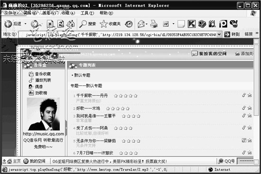This screenshot has width=261, height=174.
Task: Click the QQ号 input field
Action: point(245,161)
